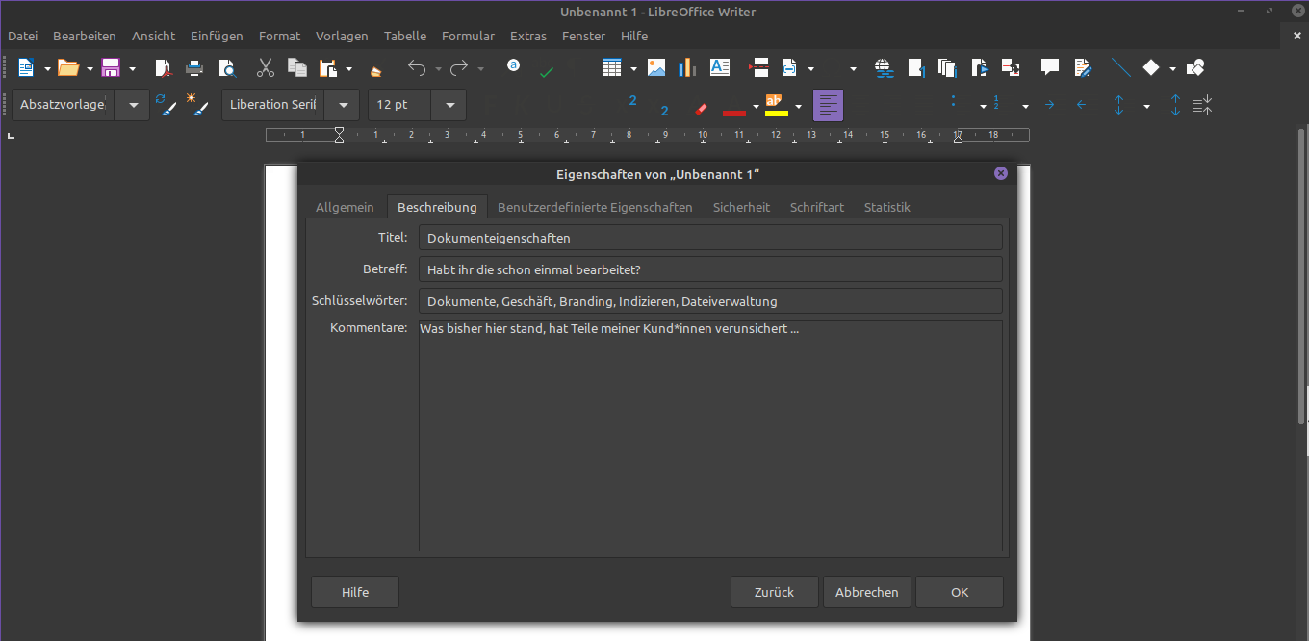This screenshot has height=641, width=1309.
Task: Save the document with the floppy icon
Action: click(110, 68)
